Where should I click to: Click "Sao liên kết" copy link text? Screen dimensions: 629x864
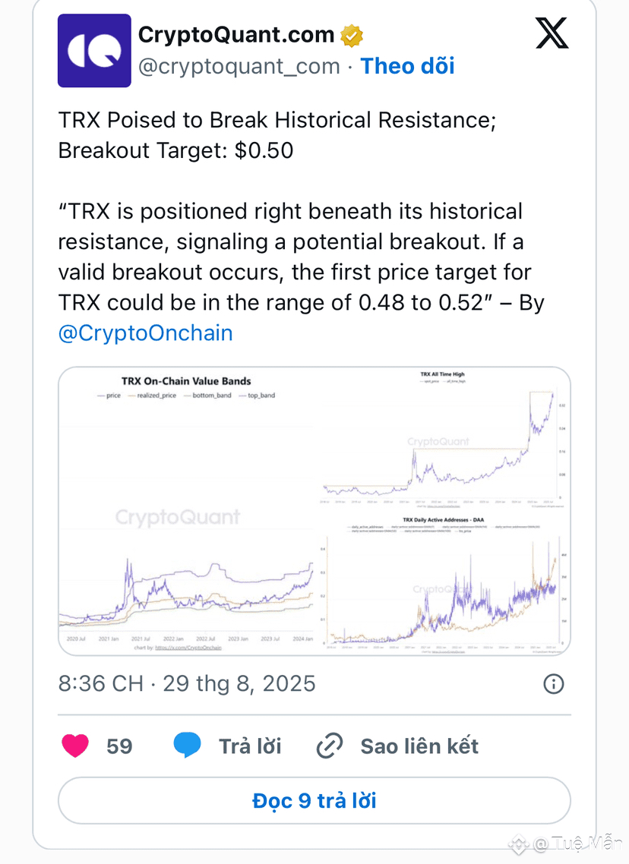click(x=419, y=746)
